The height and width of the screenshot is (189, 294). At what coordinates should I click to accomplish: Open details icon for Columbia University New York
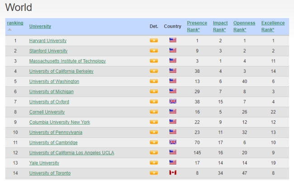[x=154, y=122]
